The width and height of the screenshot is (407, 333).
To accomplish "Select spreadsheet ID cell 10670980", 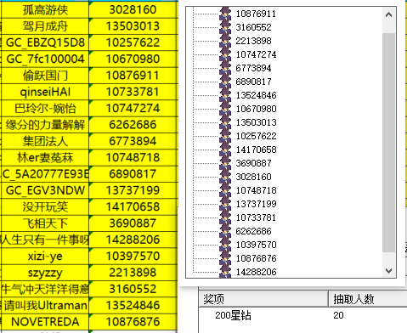I will pyautogui.click(x=133, y=59).
